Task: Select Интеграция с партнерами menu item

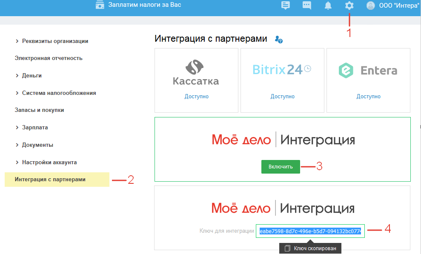Action: [x=57, y=180]
